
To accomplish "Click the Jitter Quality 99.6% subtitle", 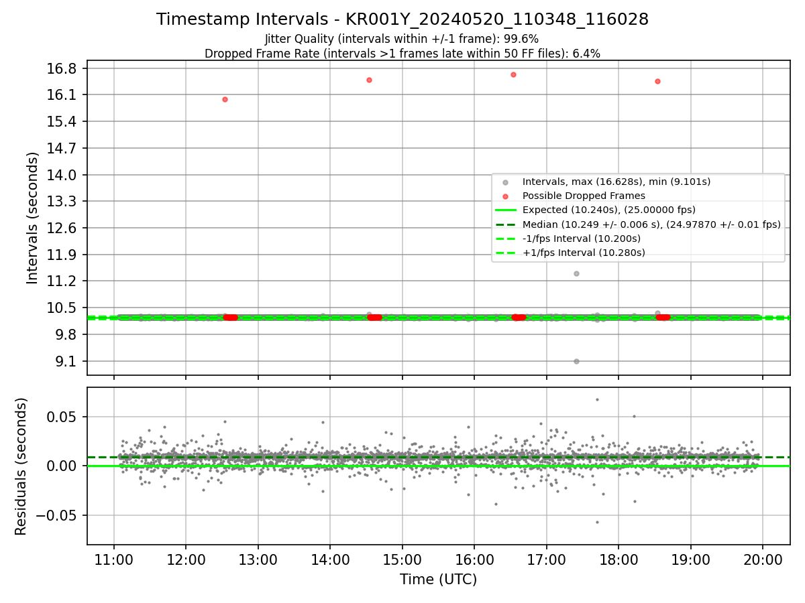I will point(402,39).
